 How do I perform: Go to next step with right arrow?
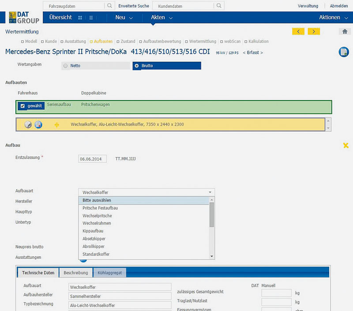point(314,31)
